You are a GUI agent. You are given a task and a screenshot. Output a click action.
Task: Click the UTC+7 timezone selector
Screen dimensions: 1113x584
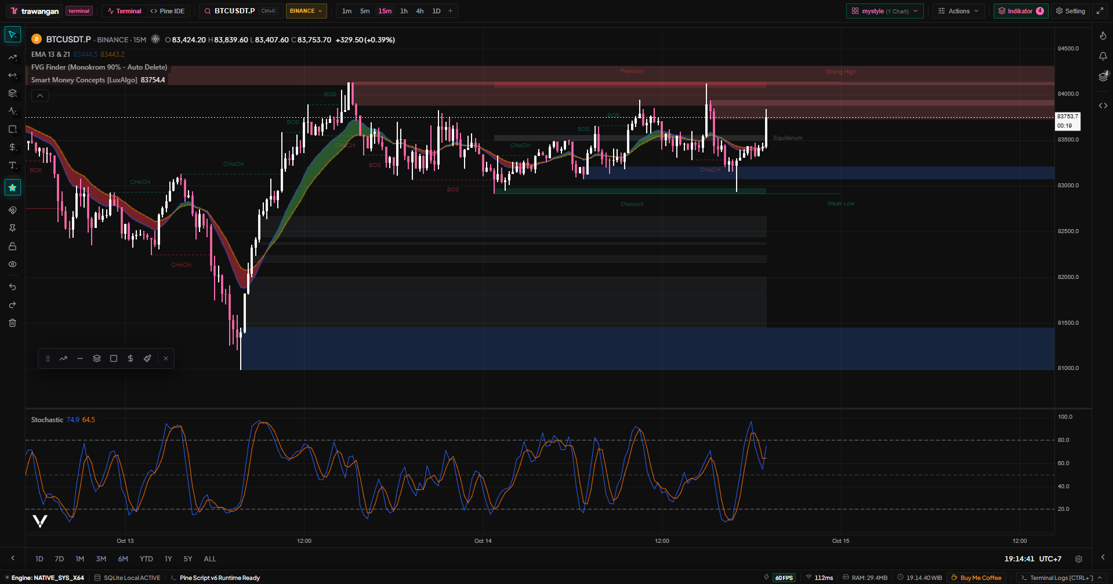pos(1050,559)
